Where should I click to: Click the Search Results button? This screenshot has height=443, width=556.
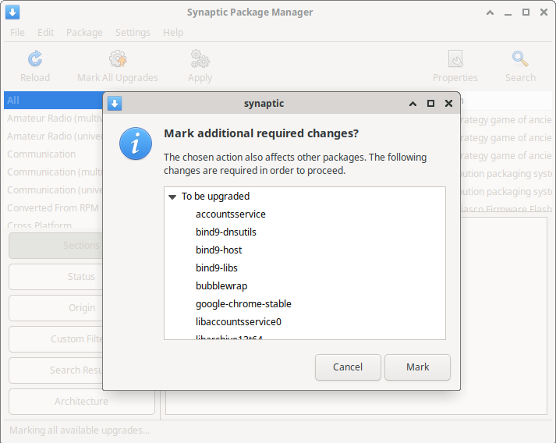(55, 370)
